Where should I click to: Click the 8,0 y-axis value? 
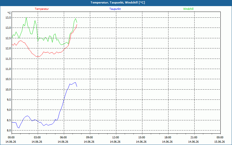(9, 130)
